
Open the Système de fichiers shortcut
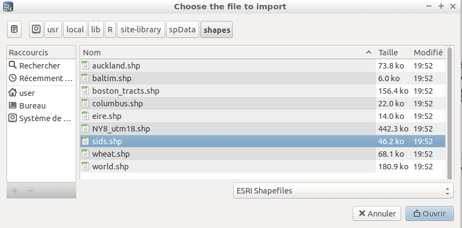point(41,118)
